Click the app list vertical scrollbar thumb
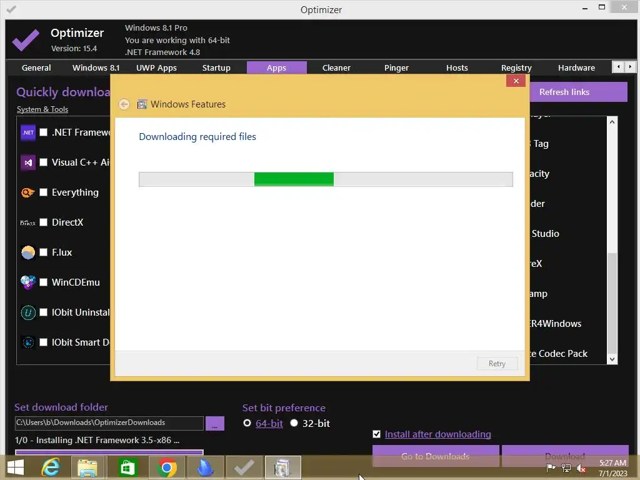The image size is (640, 480). [x=612, y=303]
